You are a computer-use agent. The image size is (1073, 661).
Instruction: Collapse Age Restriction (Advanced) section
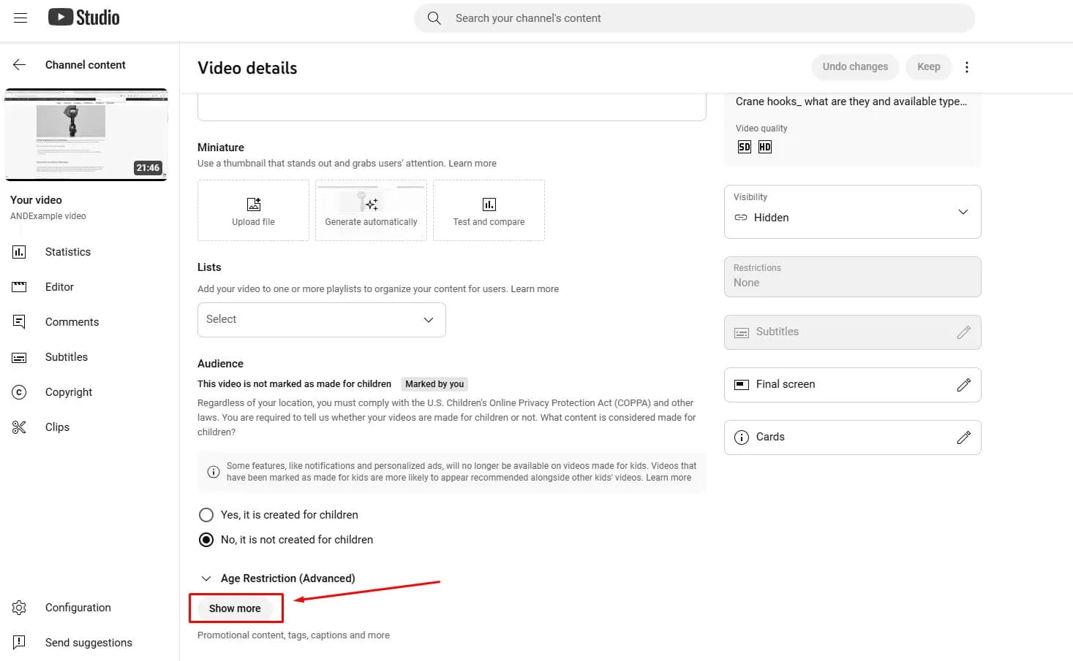pos(206,578)
